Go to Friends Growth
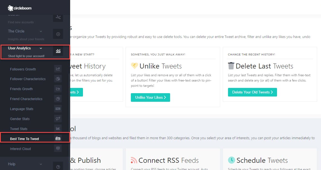Image resolution: width=321 pixels, height=170 pixels. pyautogui.click(x=21, y=89)
